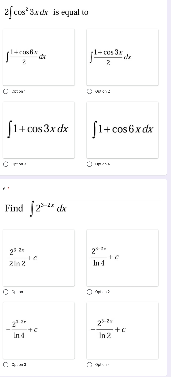
Task: Click the question number 6 heading
Action: coord(4,189)
